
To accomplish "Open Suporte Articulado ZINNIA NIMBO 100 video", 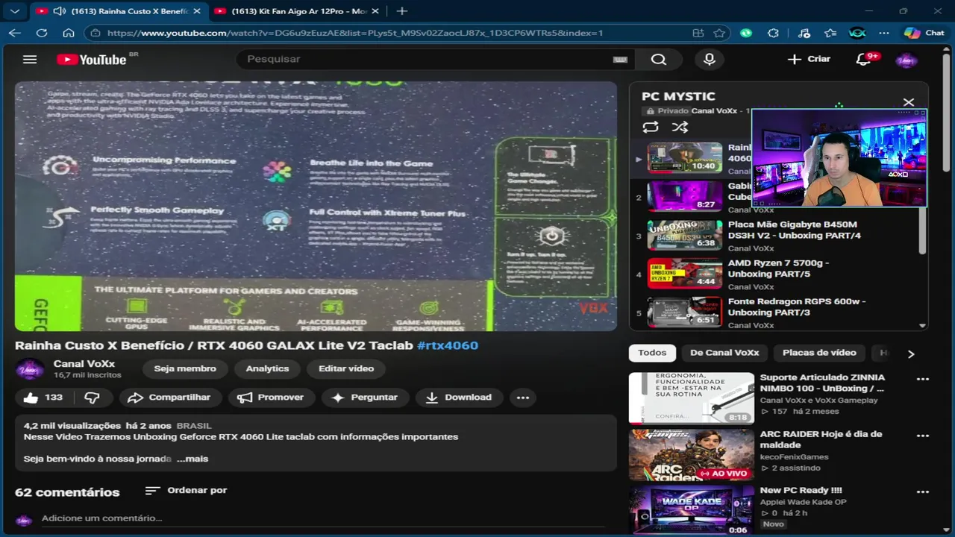I will (x=822, y=383).
